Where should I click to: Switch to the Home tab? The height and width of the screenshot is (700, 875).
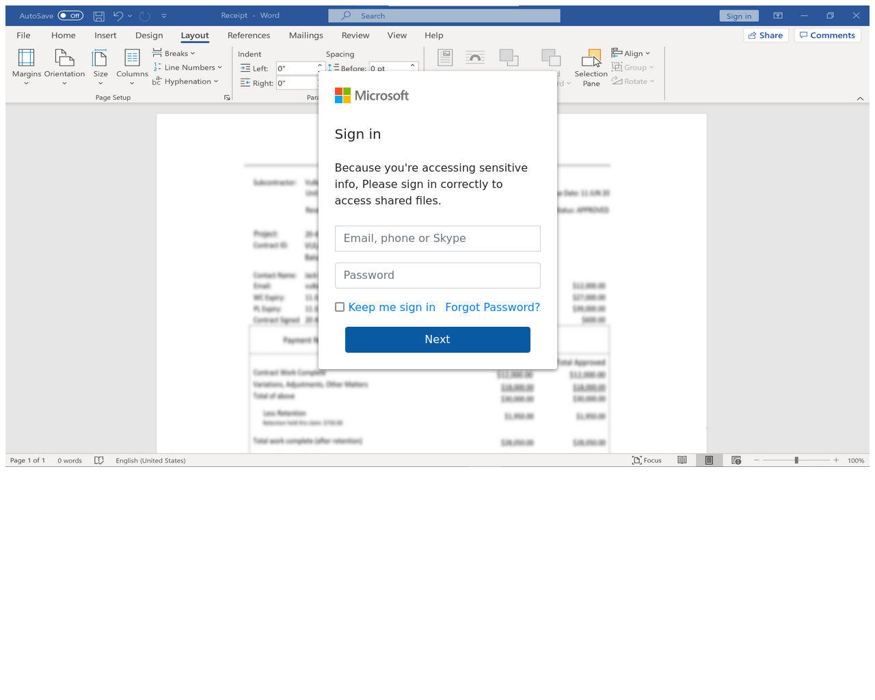click(x=64, y=36)
